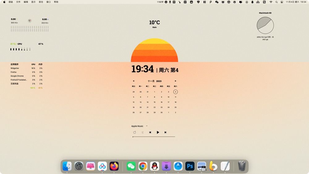Open the 文件 menu
309x174 pixels.
(18, 2)
